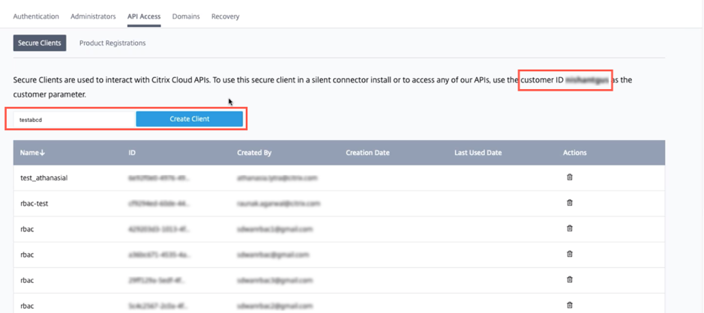Switch to the Administrators tab
704x313 pixels.
click(93, 16)
